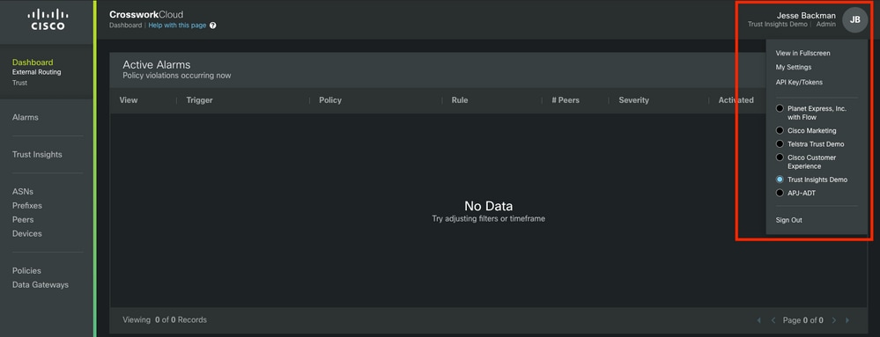880x337 pixels.
Task: Sort by Trigger column header
Action: coord(199,100)
